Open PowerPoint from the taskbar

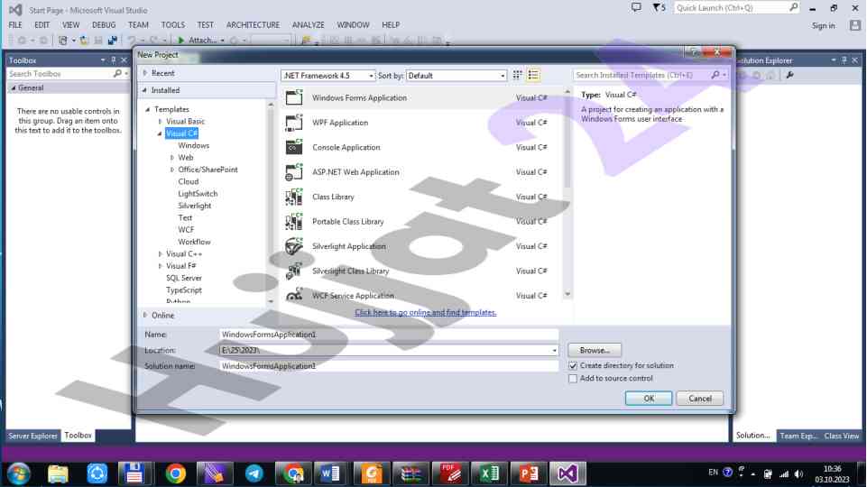point(529,473)
